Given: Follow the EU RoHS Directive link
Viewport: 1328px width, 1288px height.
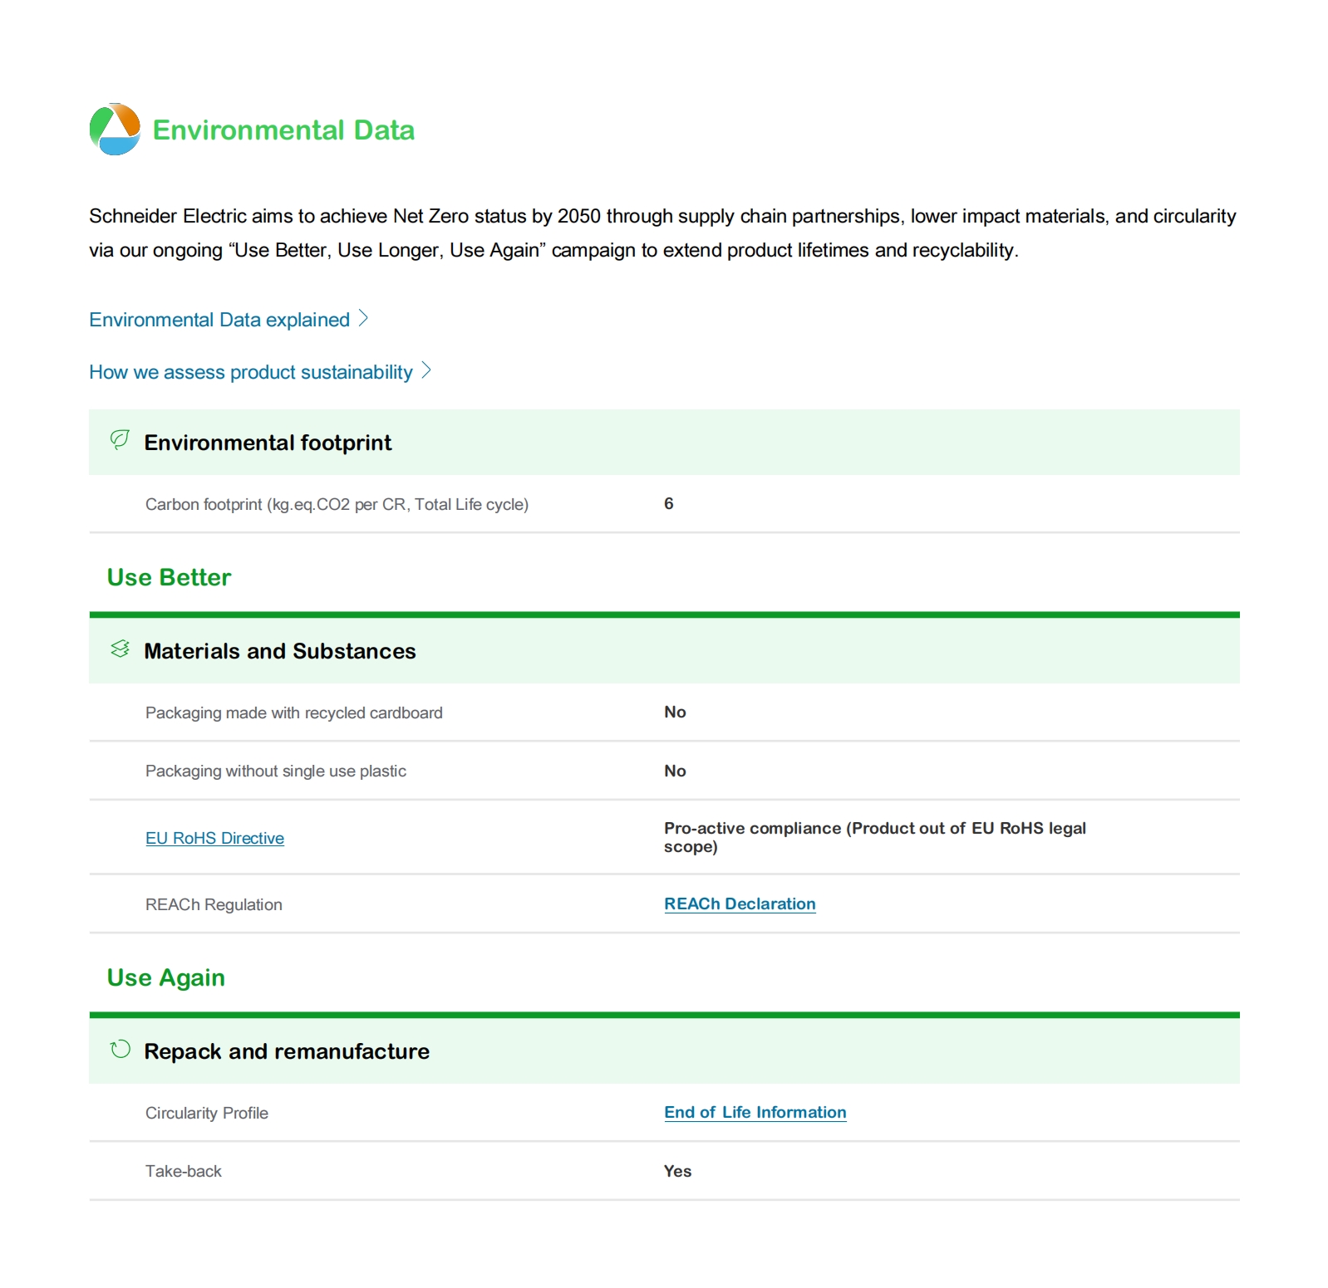Looking at the screenshot, I should [x=214, y=838].
